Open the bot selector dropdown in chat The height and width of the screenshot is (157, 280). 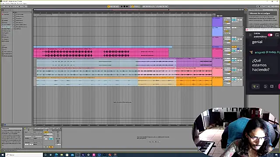coord(255,86)
